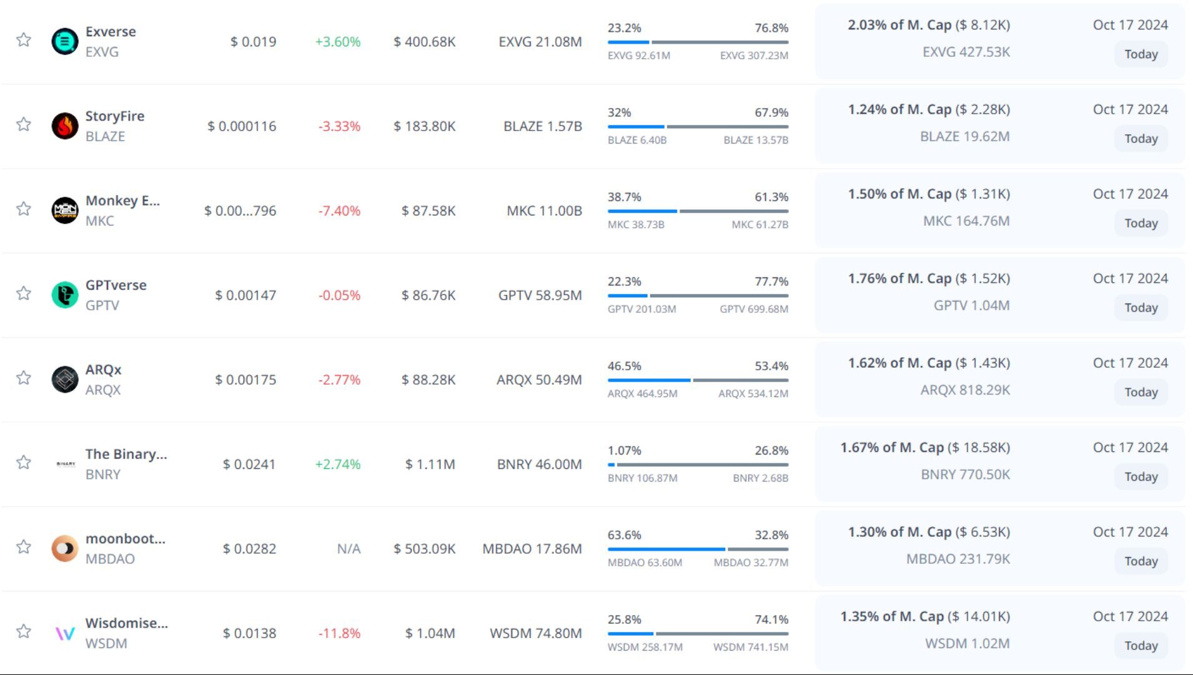Favorite Wisdomise using its star icon

(24, 631)
